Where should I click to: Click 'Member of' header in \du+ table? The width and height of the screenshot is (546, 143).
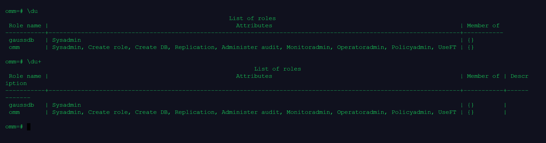[483, 76]
